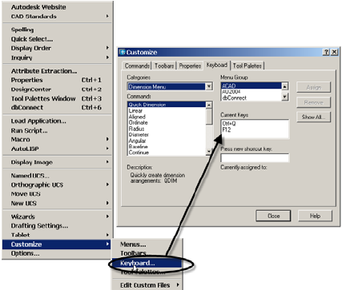Expand the New UCS submenu

point(57,203)
